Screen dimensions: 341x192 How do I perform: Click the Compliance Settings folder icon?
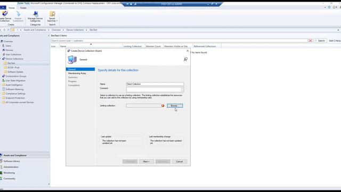[4, 94]
